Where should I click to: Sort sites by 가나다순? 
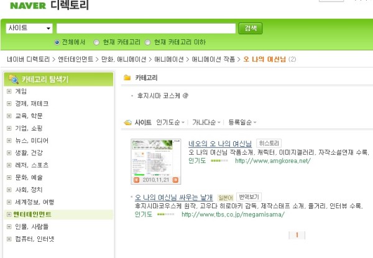206,122
